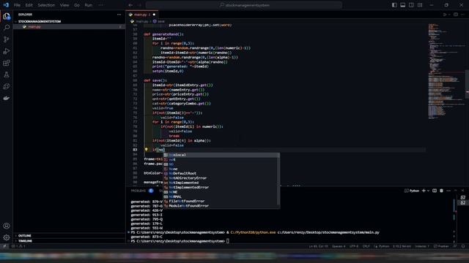
Task: Pick 'FileNotFoundError' suggestion
Action: tap(221, 201)
